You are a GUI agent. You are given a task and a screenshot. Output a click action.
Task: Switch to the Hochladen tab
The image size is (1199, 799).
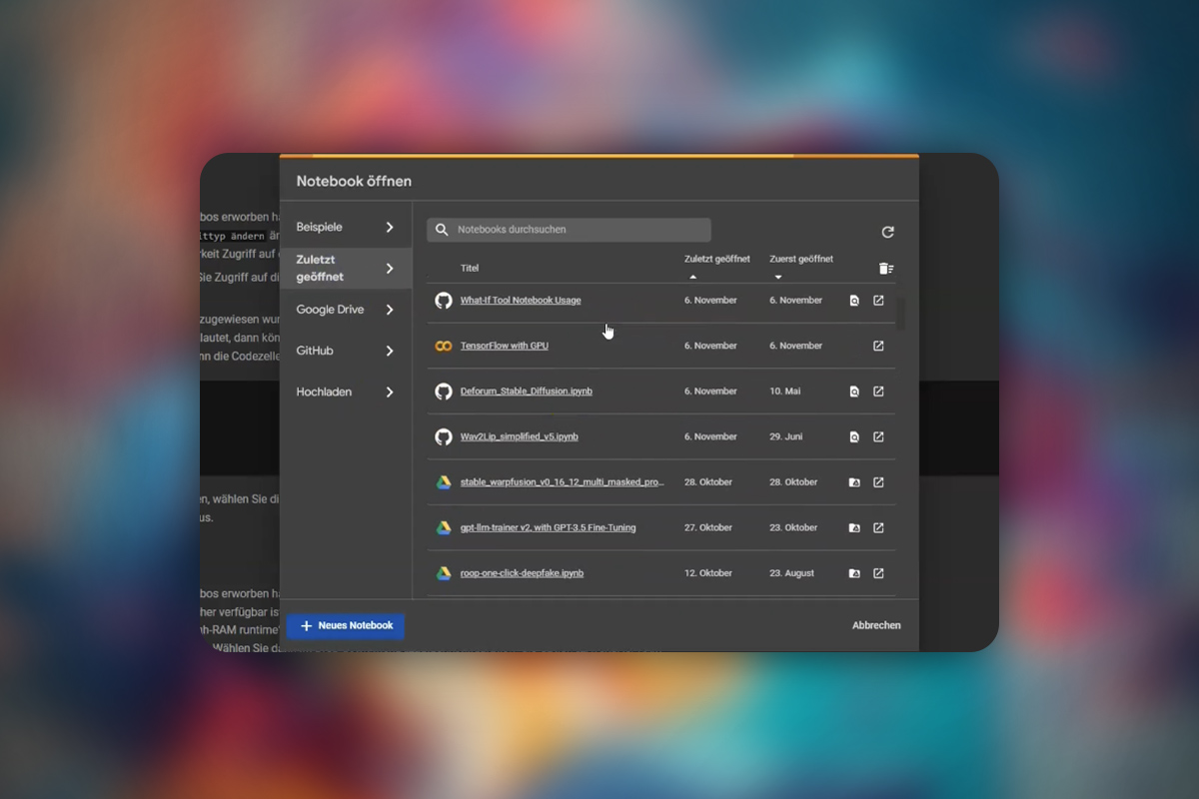346,392
